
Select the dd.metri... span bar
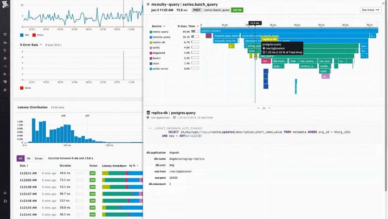point(280,61)
